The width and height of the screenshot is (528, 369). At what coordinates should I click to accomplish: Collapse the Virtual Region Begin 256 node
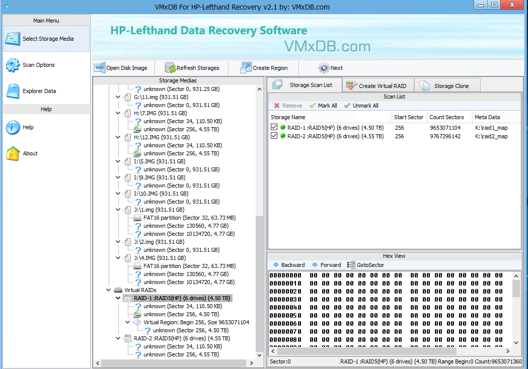[x=128, y=322]
